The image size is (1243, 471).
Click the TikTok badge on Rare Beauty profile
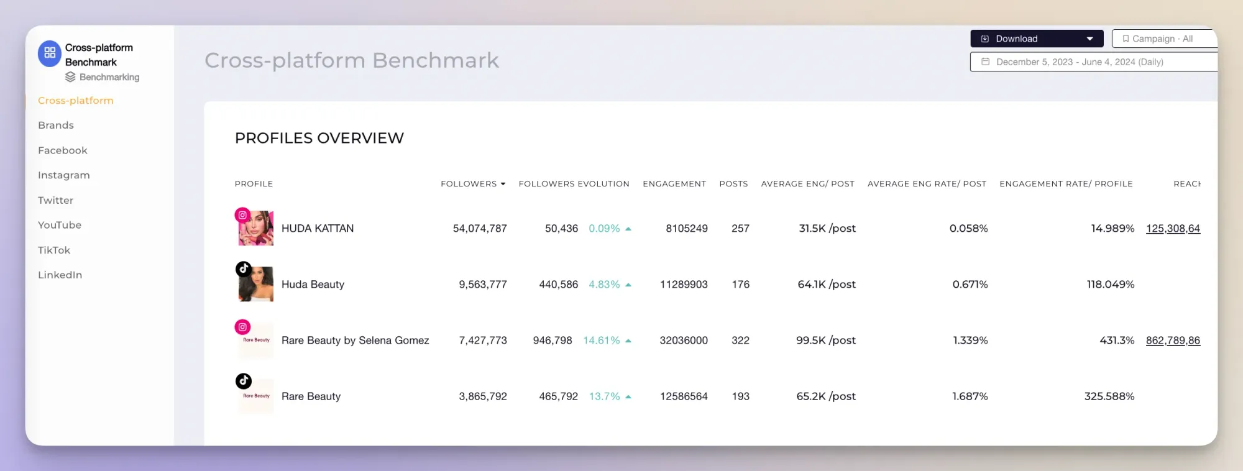tap(244, 380)
